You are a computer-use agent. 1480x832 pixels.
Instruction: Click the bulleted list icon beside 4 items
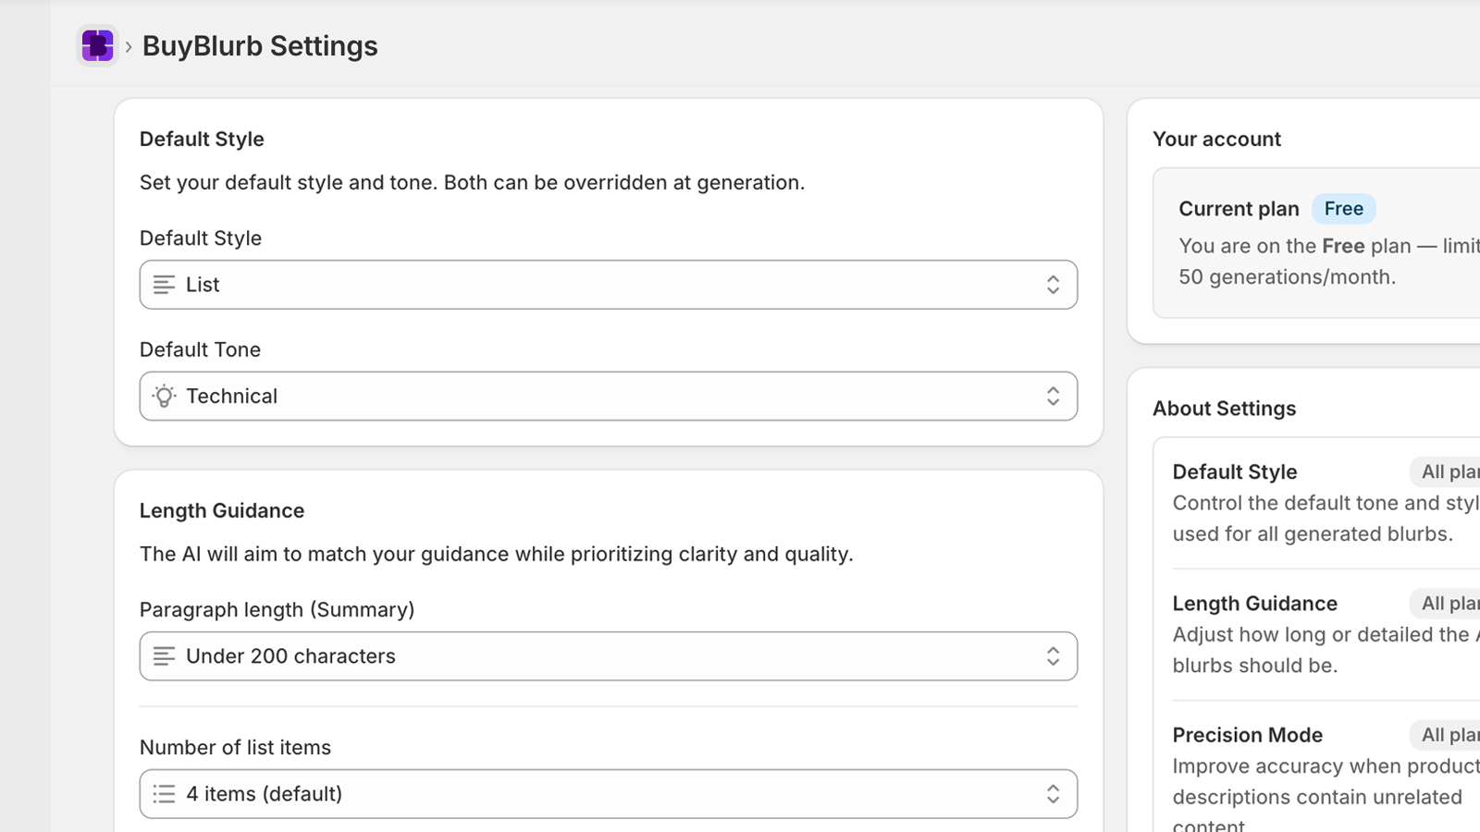point(164,793)
